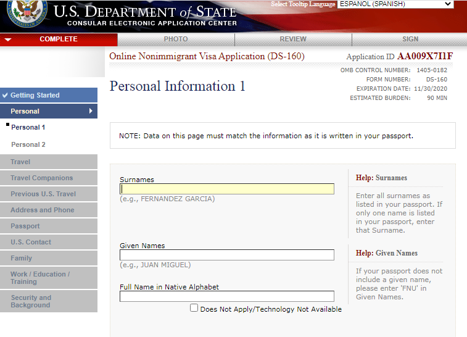Go to Previous U.S. Travel section
467x337 pixels.
tap(49, 194)
